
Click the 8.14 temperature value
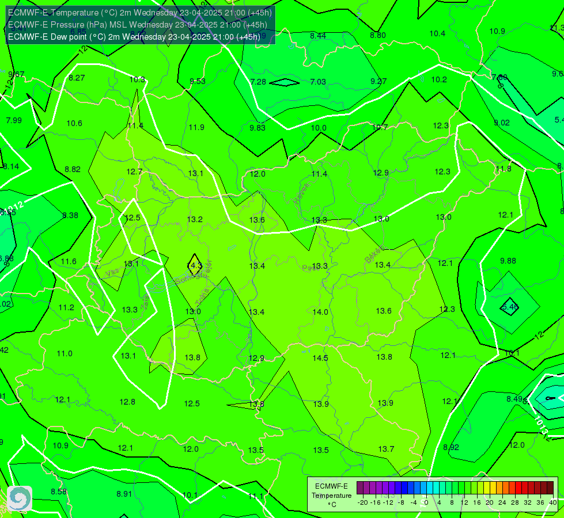point(11,166)
